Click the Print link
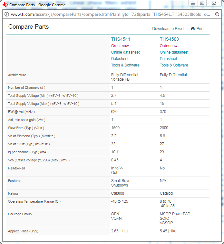224x244 pixels. 200,29
